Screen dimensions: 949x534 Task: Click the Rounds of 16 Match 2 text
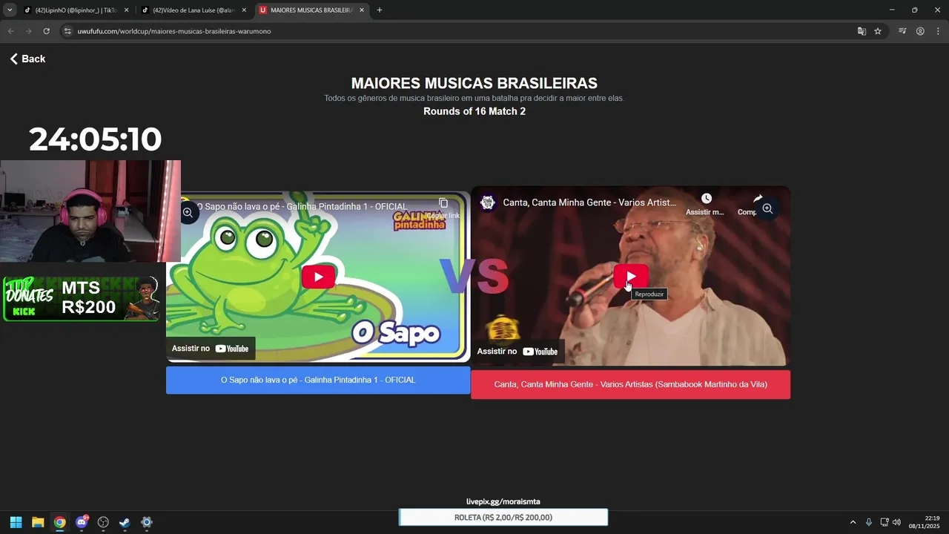474,111
